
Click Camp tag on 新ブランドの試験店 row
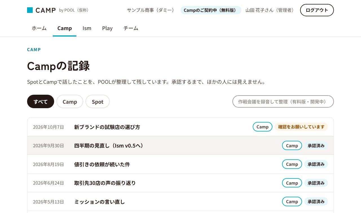(x=263, y=127)
